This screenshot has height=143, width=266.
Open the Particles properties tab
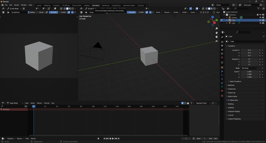(x=222, y=75)
